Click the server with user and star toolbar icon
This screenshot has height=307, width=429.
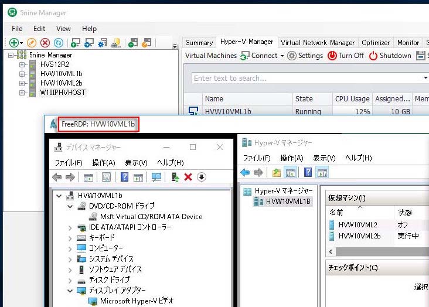pyautogui.click(x=116, y=43)
